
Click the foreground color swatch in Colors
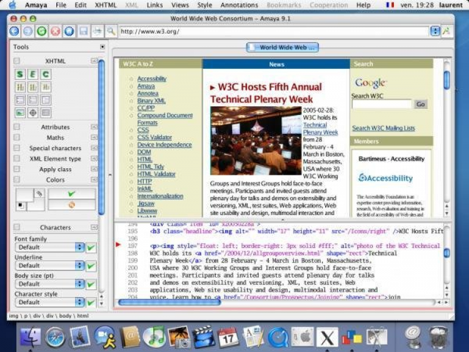(x=24, y=195)
